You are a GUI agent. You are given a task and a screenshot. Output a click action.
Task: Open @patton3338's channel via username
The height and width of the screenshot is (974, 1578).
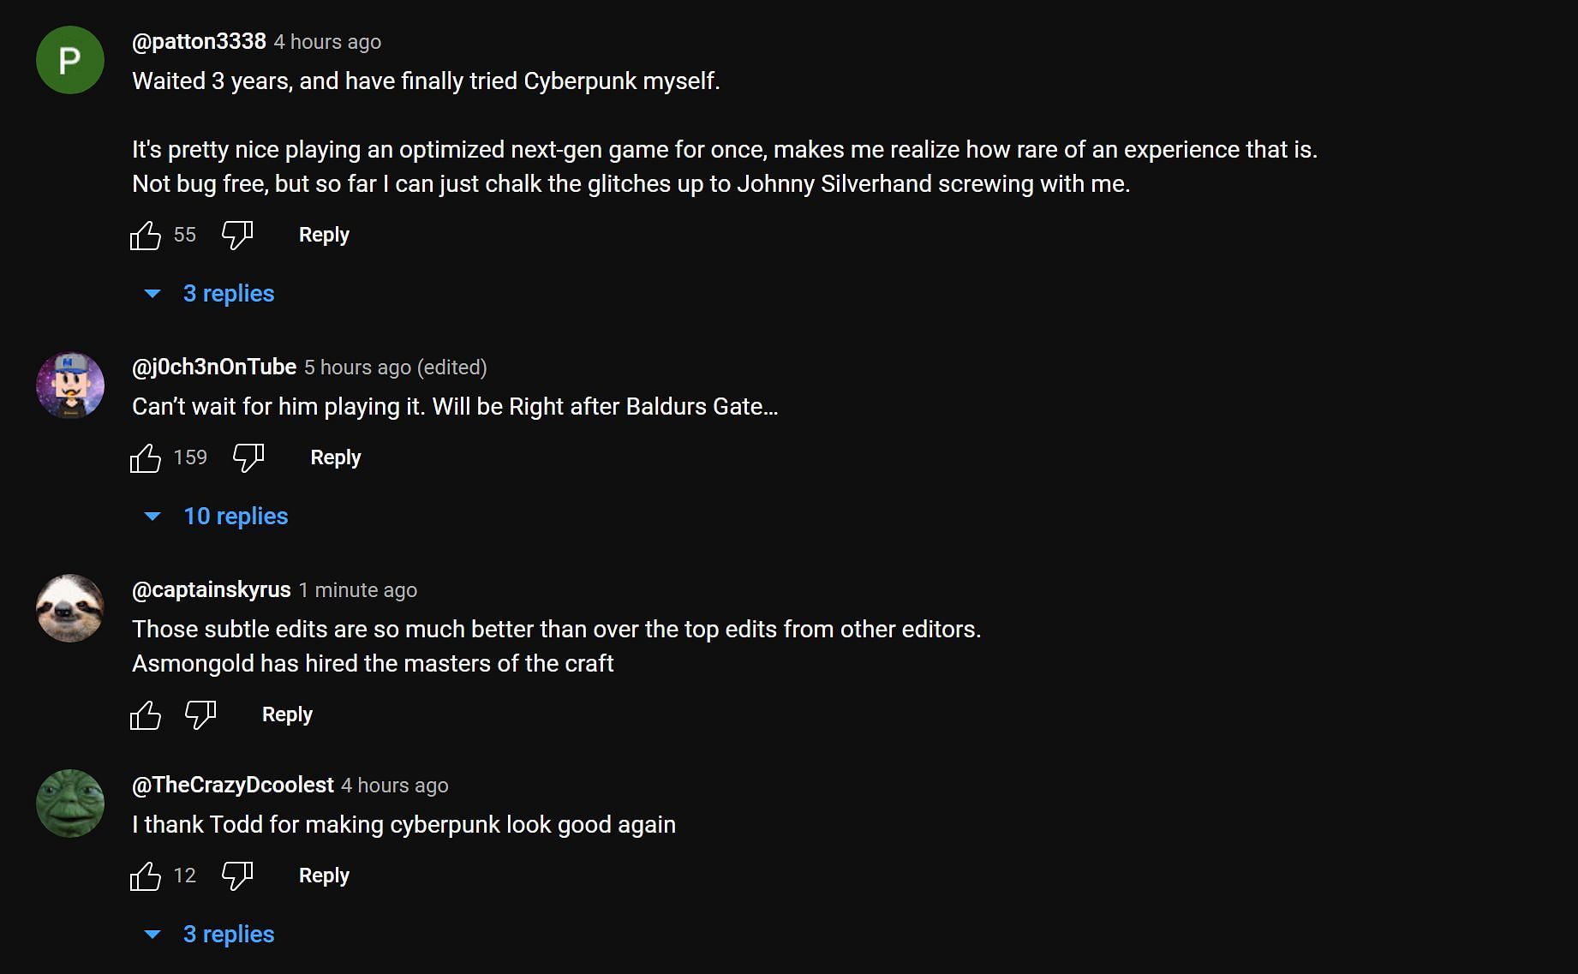point(199,41)
